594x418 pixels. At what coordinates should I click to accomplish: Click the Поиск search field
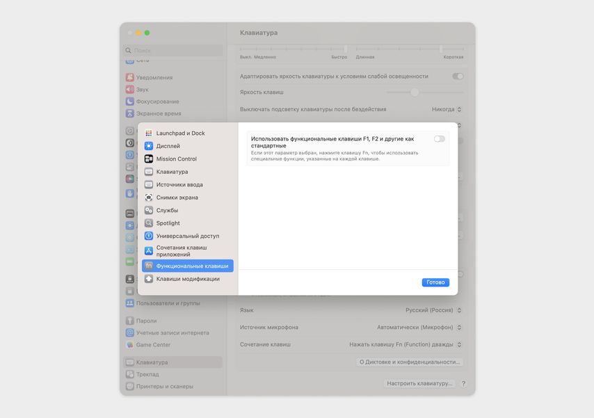tap(173, 50)
